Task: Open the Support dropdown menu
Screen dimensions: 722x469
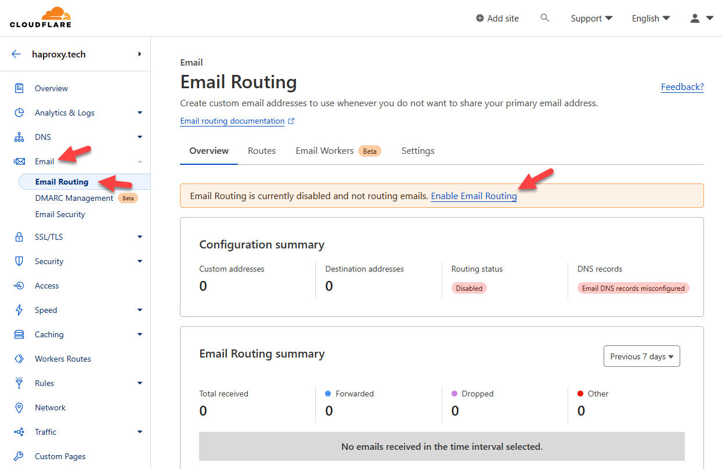Action: click(591, 19)
